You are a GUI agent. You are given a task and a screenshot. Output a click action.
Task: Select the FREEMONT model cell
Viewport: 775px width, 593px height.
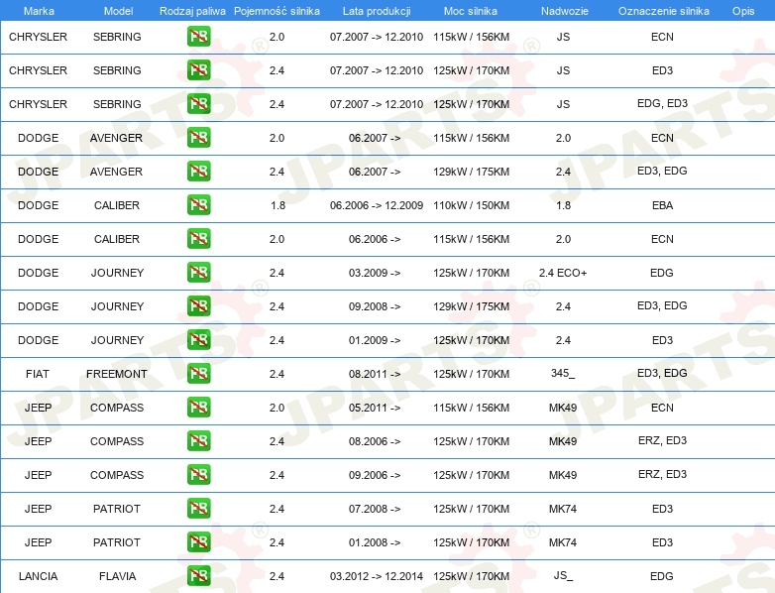point(117,374)
